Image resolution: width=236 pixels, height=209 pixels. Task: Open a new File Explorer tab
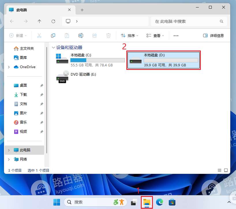82,10
